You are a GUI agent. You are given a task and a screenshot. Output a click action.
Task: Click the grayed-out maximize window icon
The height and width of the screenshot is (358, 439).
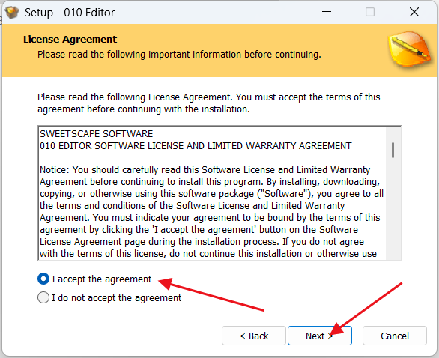370,12
